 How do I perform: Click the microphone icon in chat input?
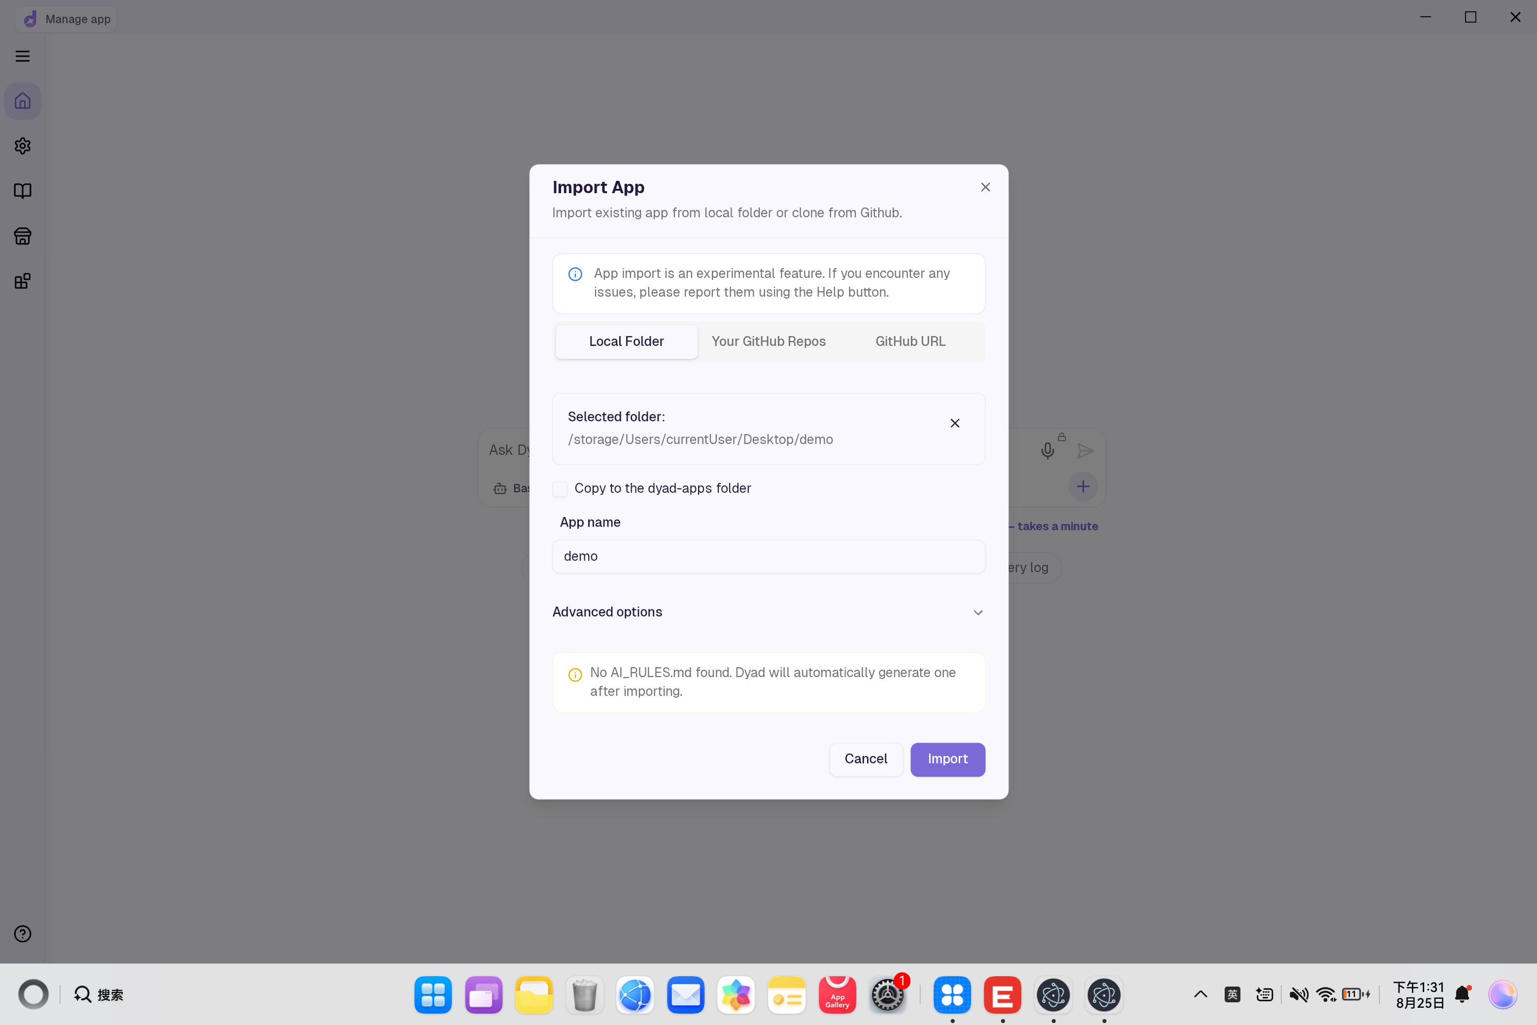pos(1047,451)
